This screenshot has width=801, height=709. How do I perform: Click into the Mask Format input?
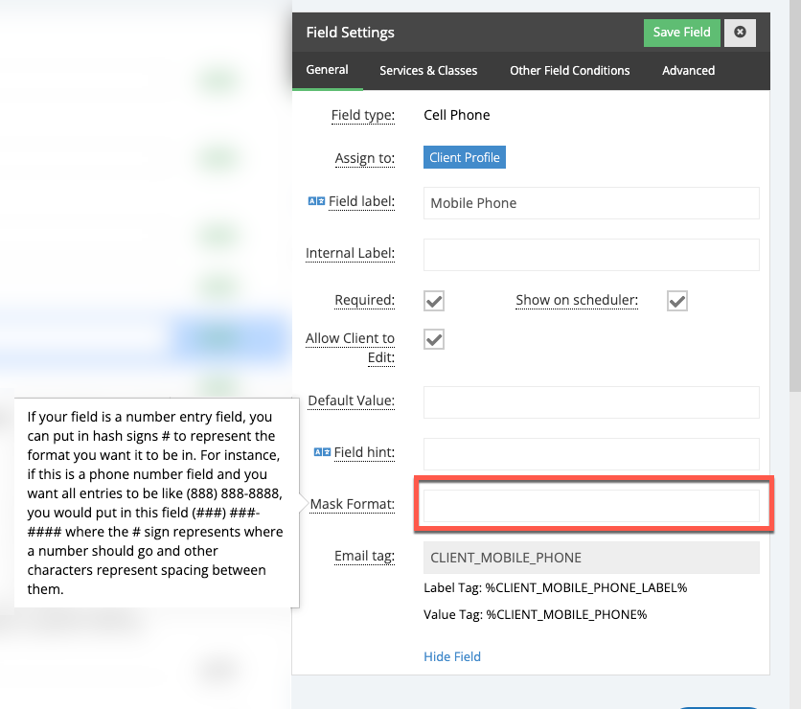pos(591,505)
